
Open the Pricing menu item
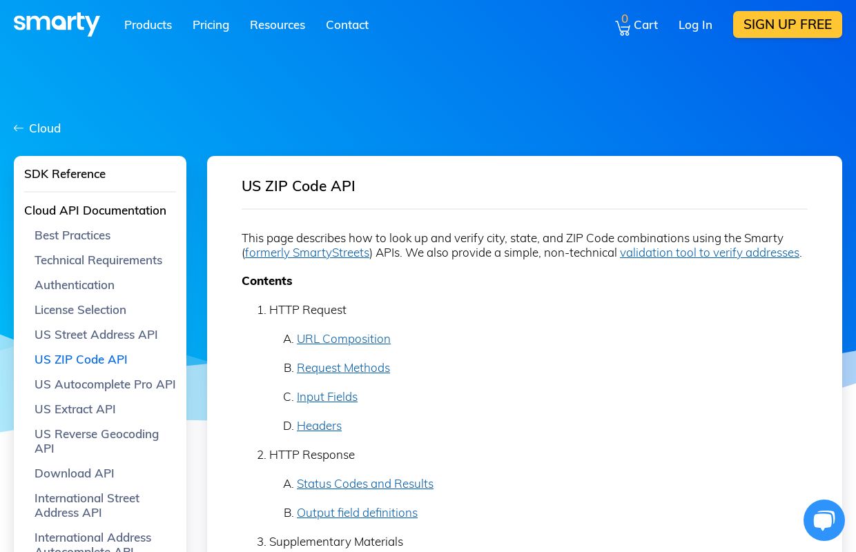point(211,25)
